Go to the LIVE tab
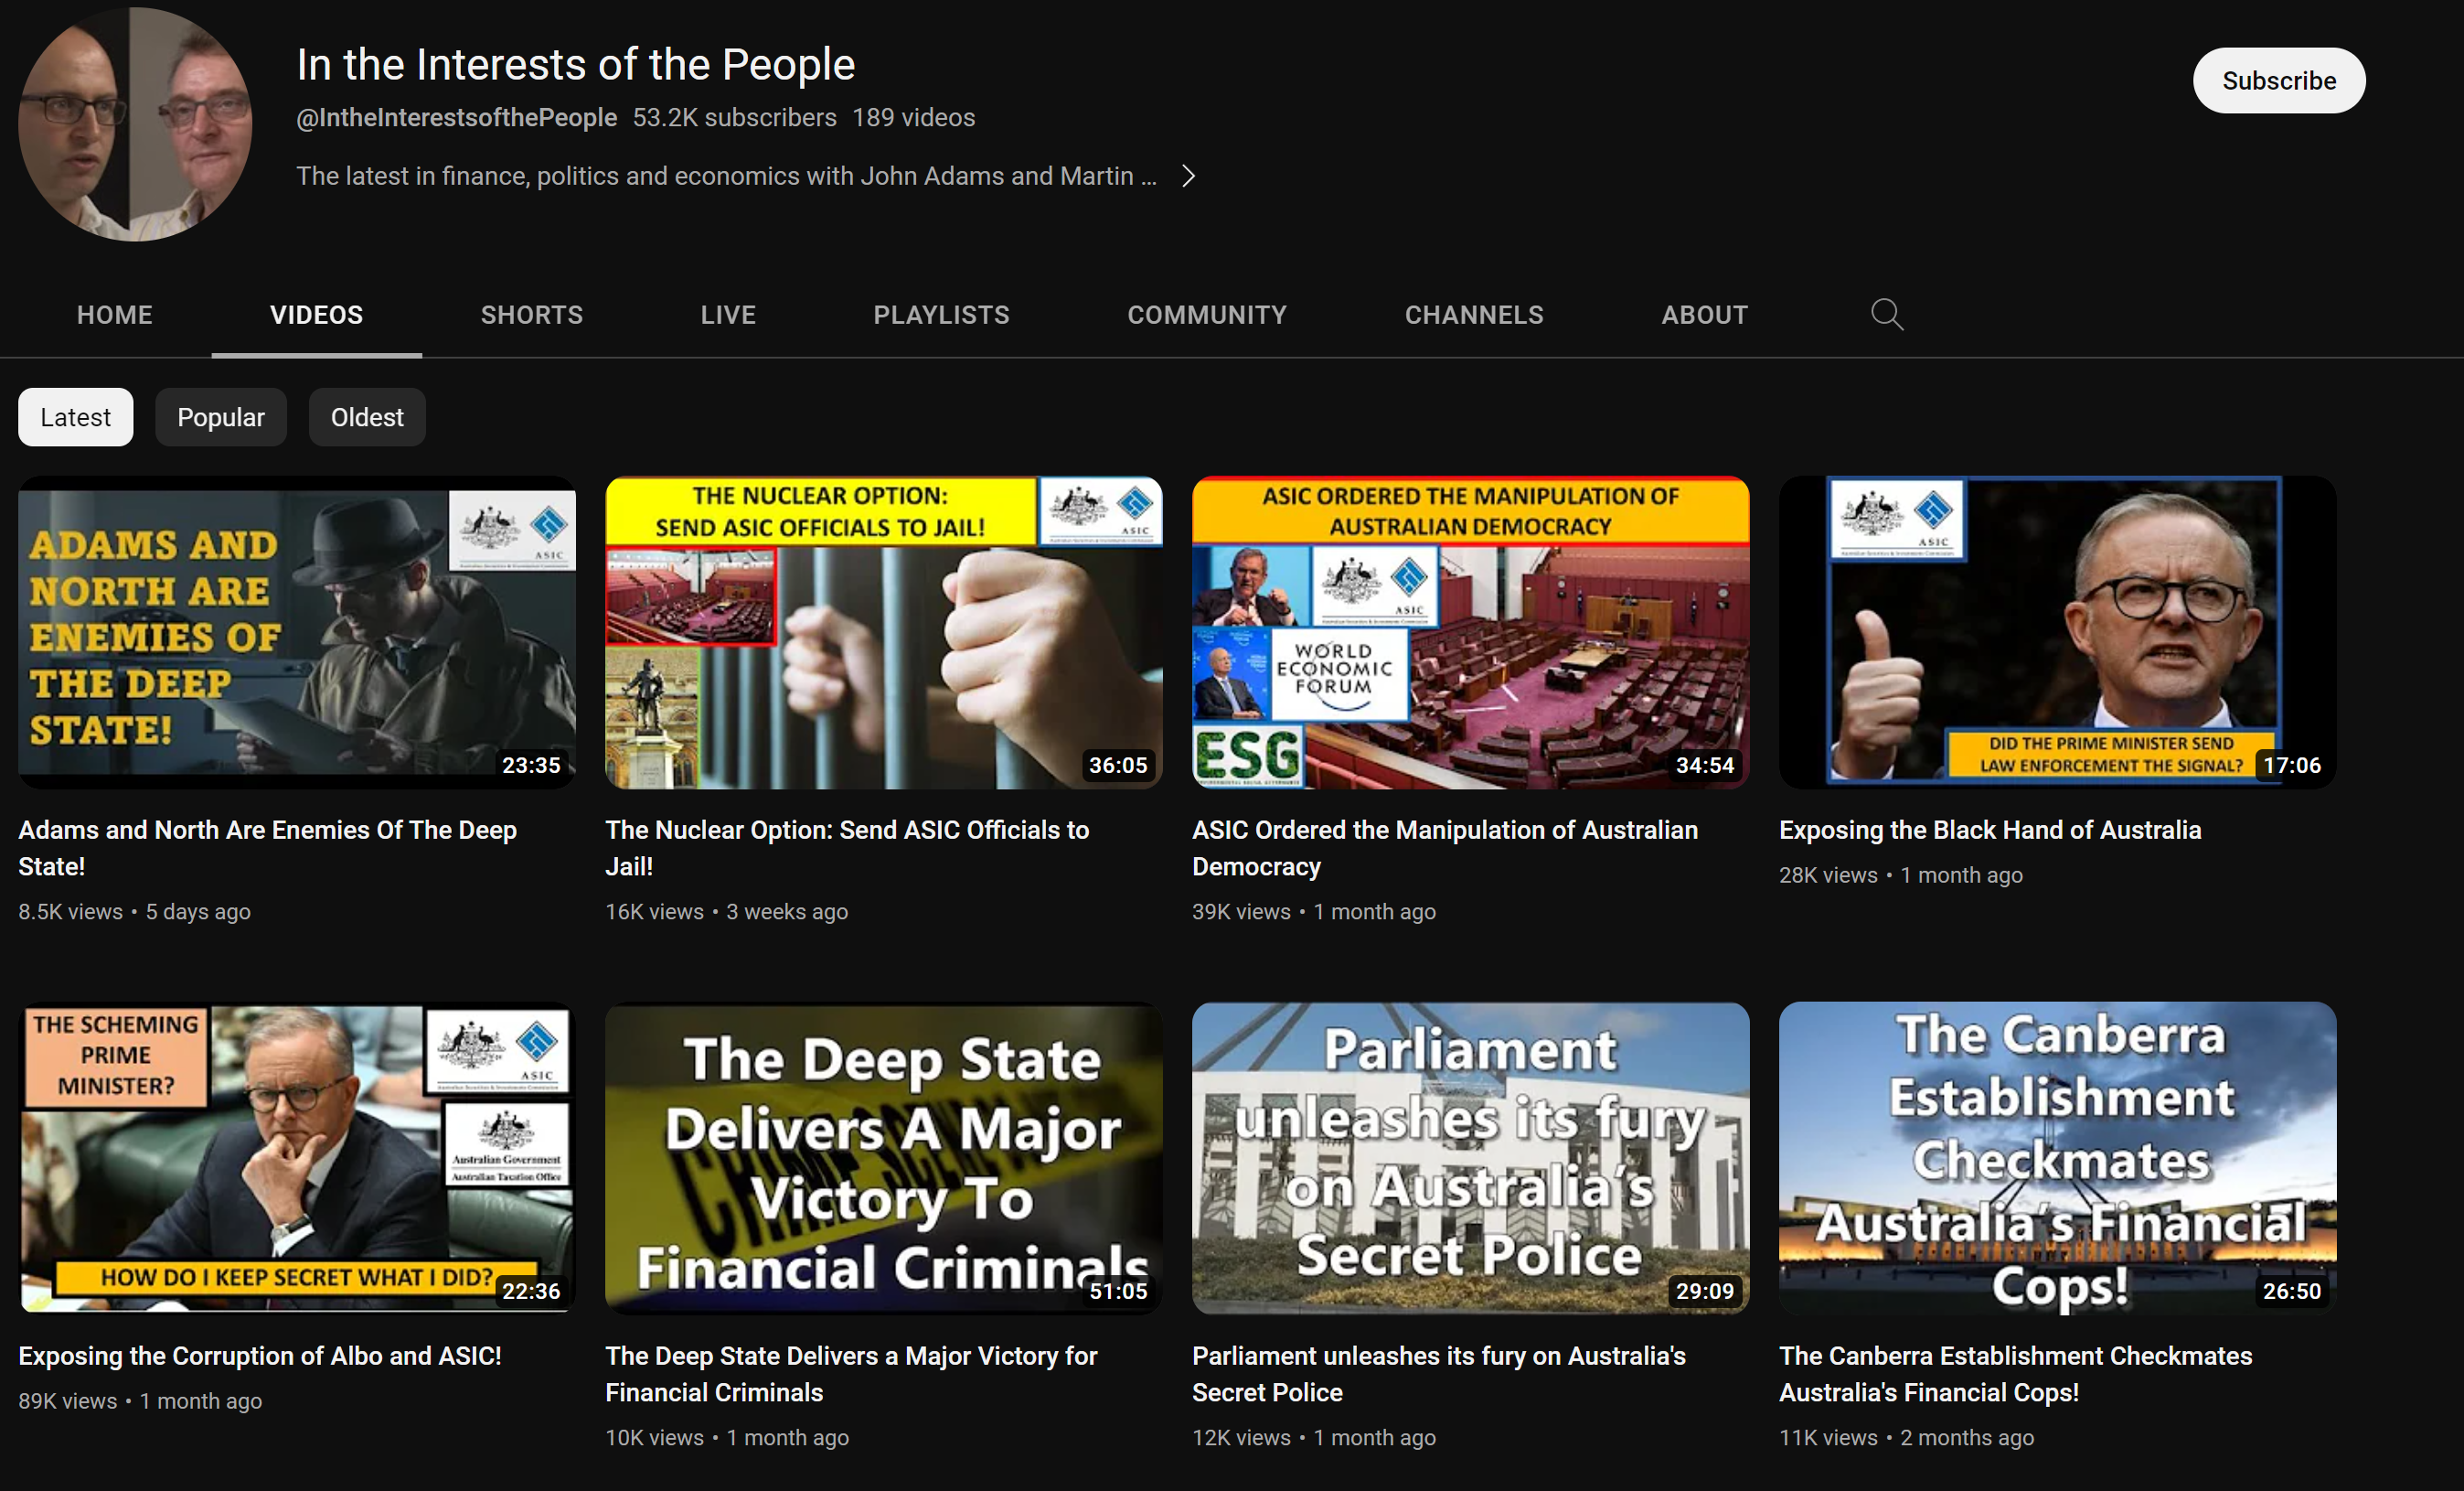The image size is (2464, 1491). pos(728,316)
